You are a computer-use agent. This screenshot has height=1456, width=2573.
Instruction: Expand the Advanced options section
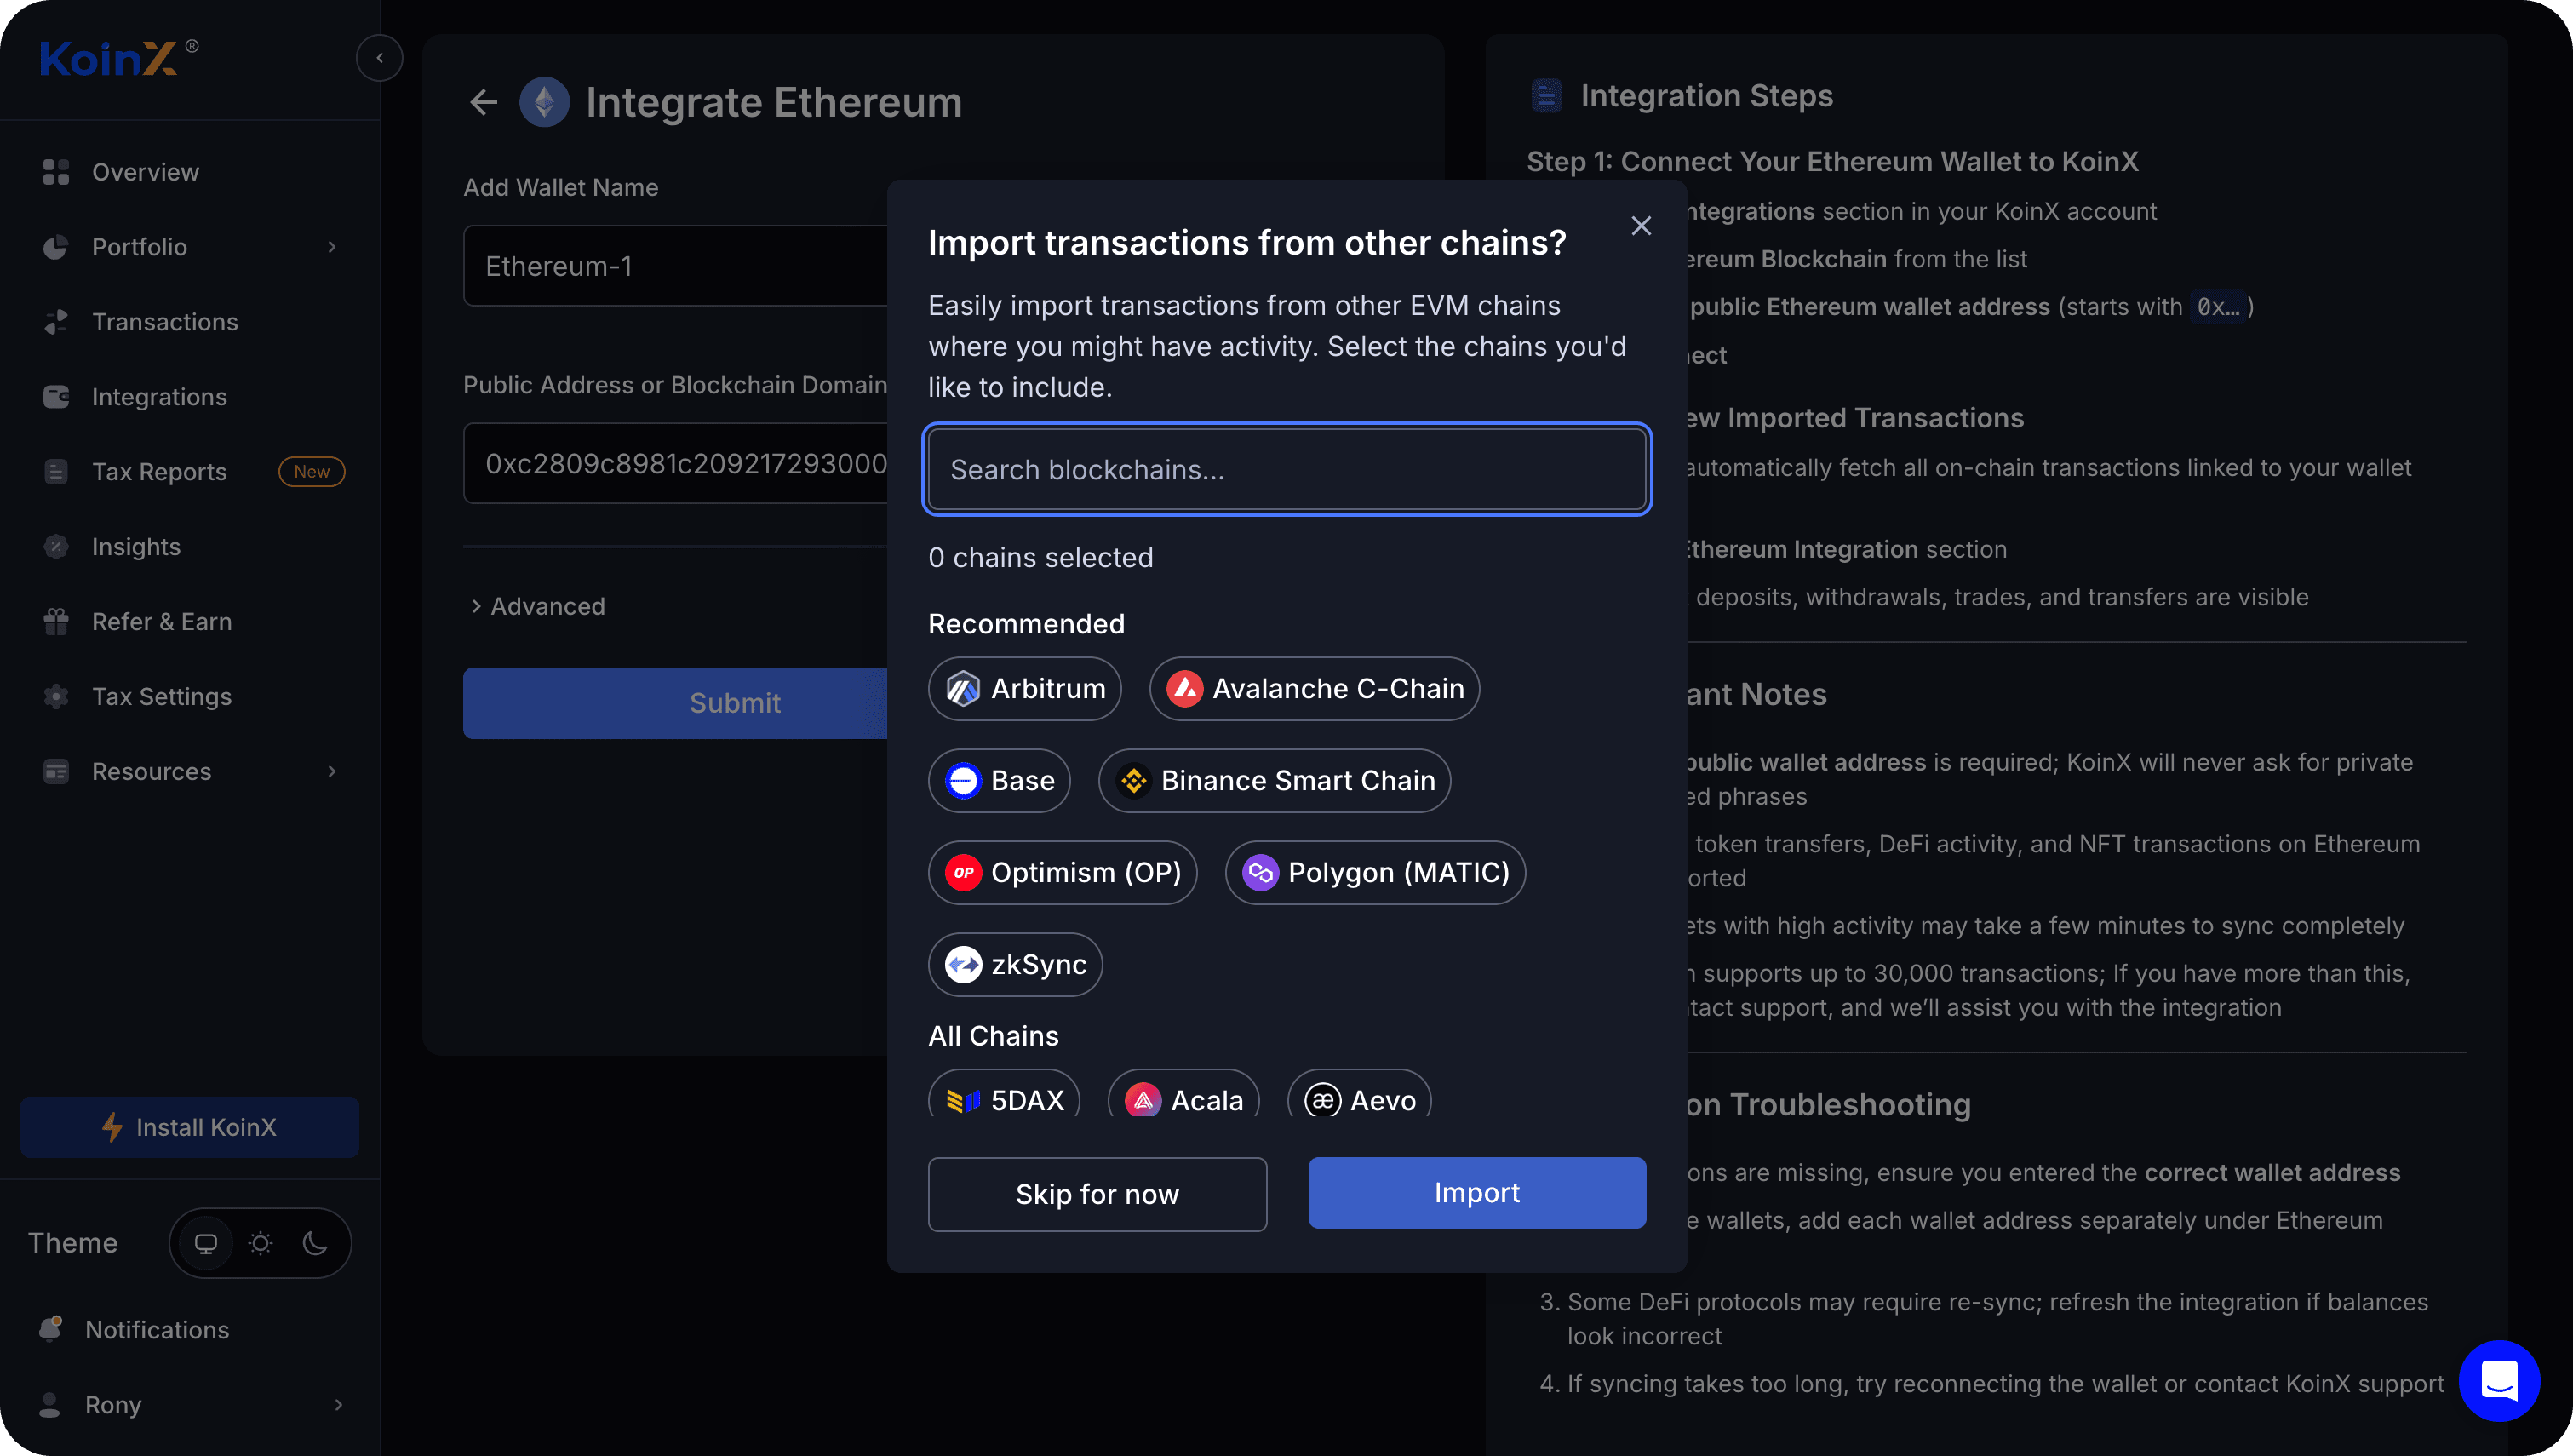point(538,606)
